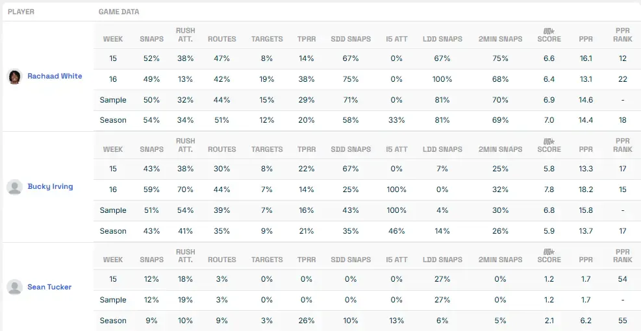Click RUSH ATT. header in Sean Tucker's table

pos(185,256)
